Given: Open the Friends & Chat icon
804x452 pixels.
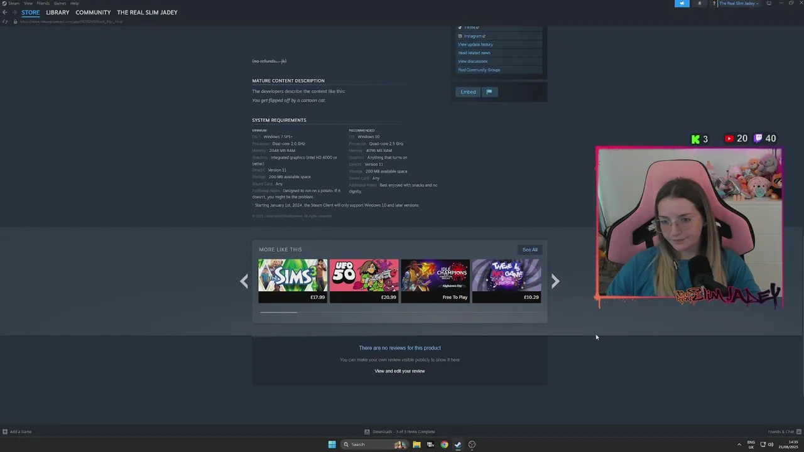Looking at the screenshot, I should pyautogui.click(x=798, y=432).
